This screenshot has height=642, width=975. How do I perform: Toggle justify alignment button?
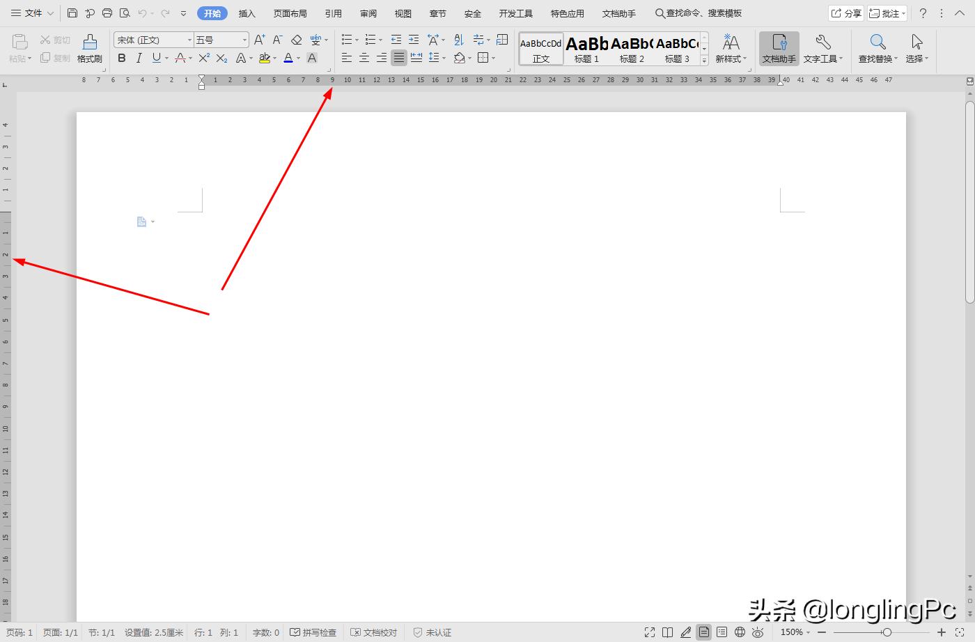pos(399,58)
